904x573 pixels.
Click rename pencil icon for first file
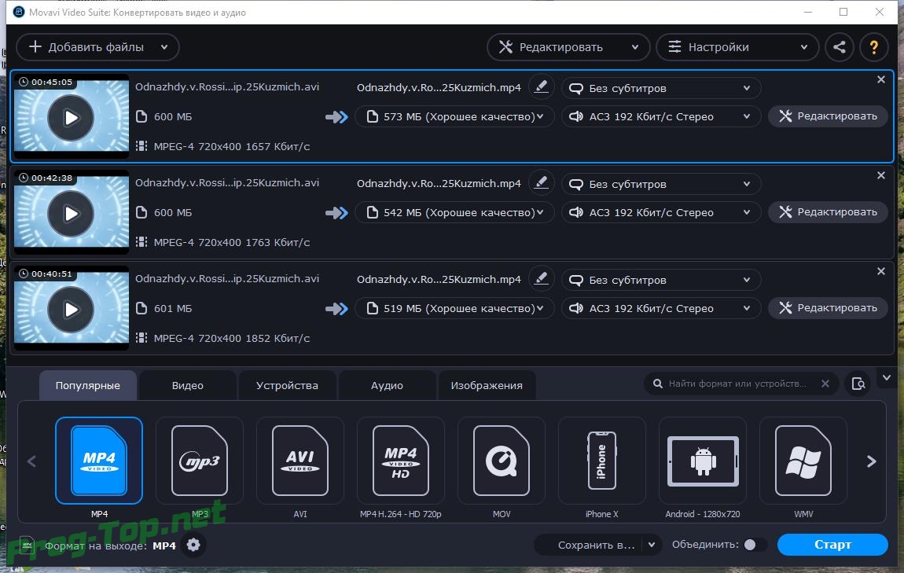click(x=541, y=87)
